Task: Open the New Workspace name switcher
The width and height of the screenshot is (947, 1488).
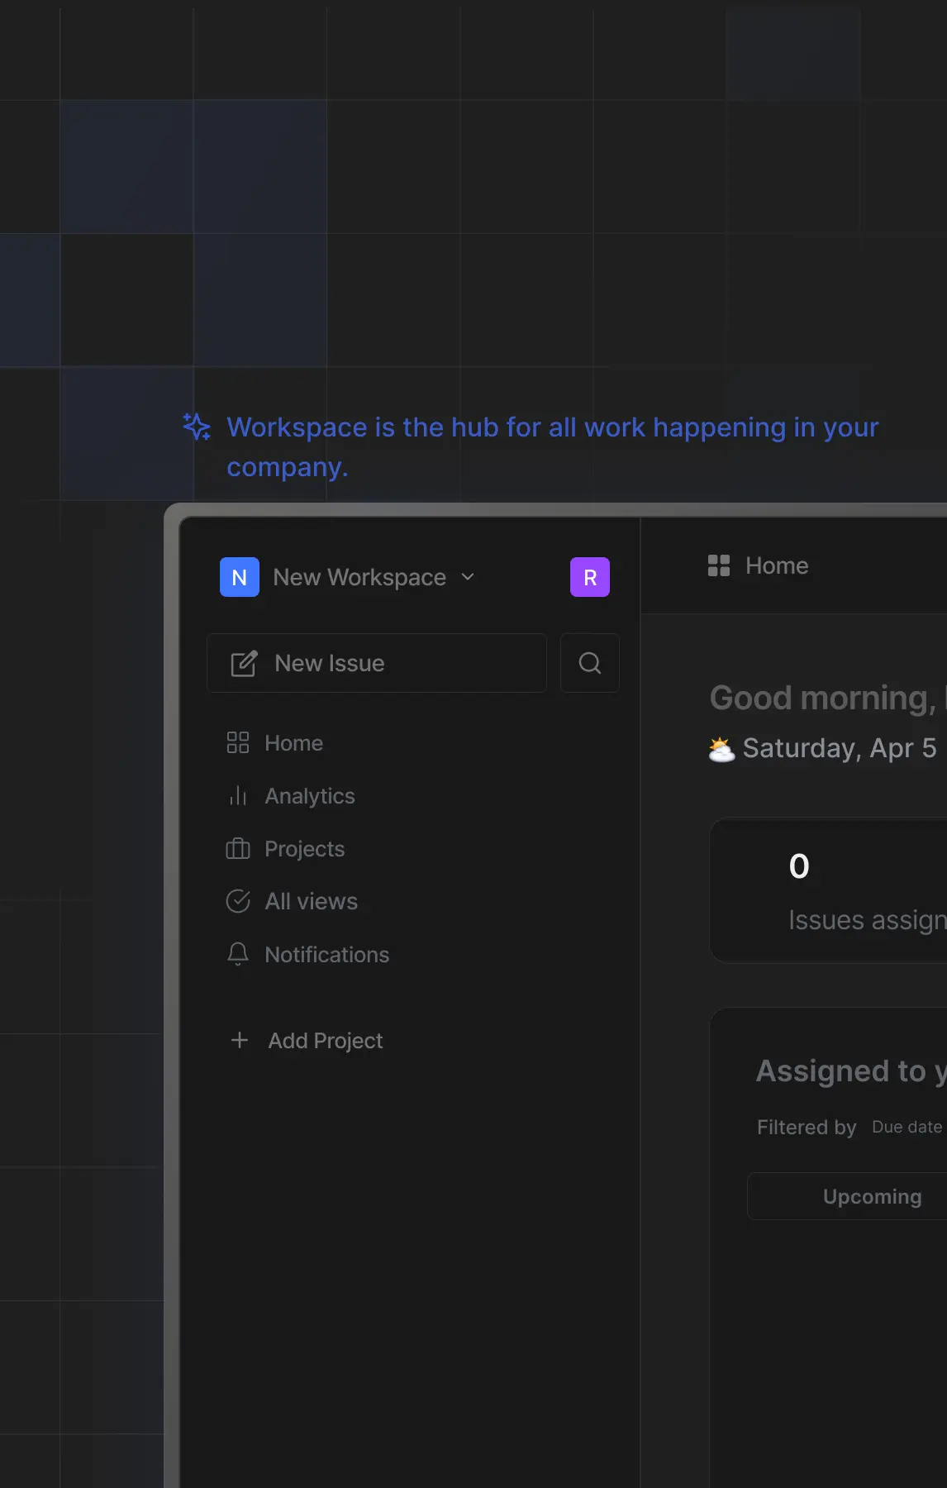Action: 359,577
